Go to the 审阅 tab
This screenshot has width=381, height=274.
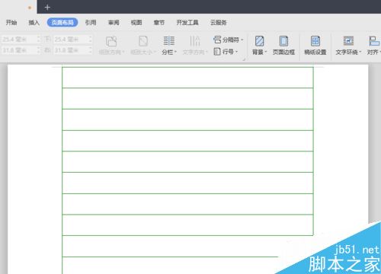[114, 23]
